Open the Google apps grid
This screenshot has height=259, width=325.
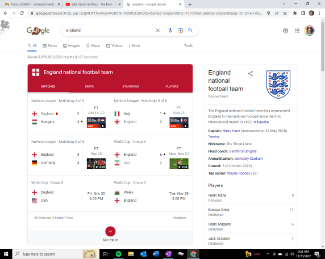click(x=297, y=31)
